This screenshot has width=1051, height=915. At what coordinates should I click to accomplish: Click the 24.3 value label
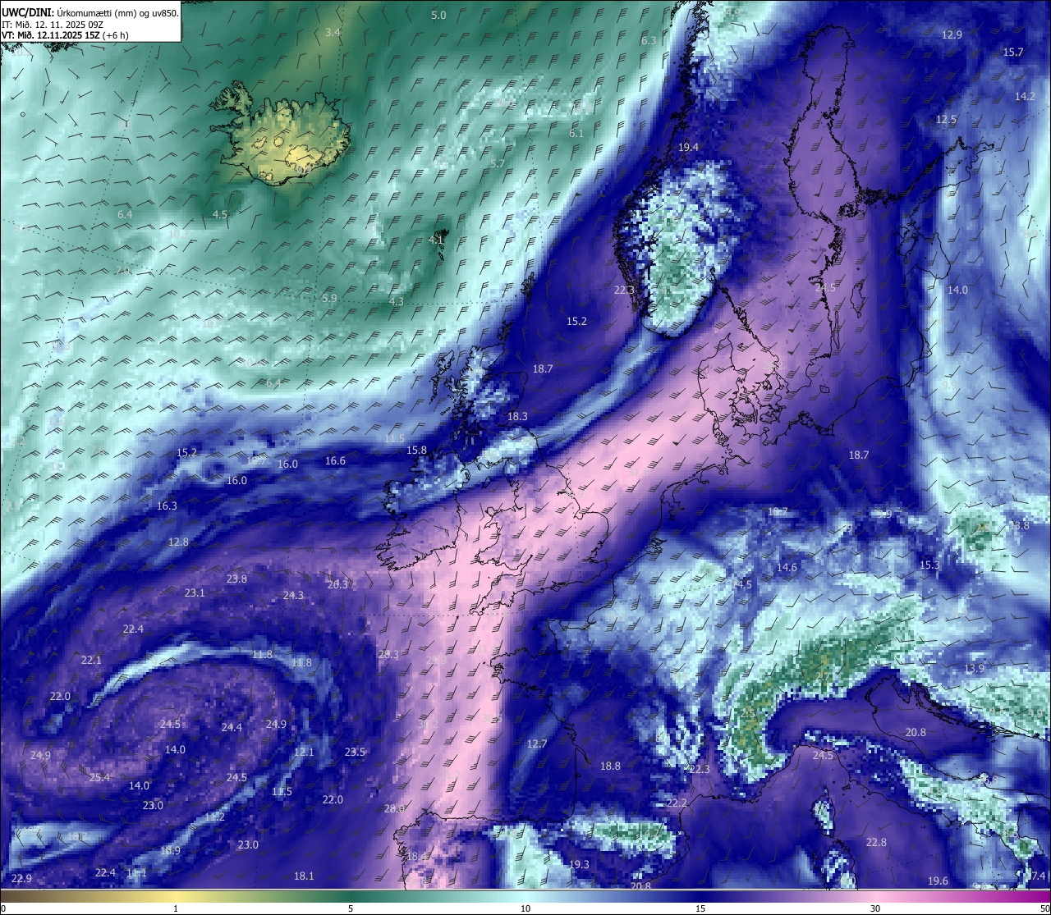click(x=293, y=596)
